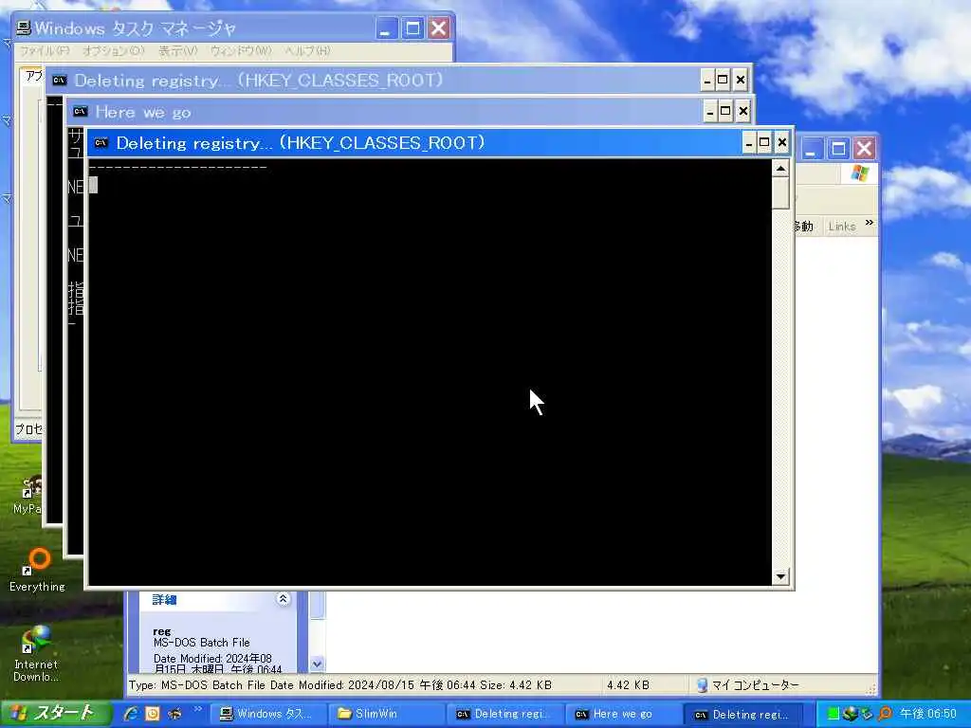Click 'MS-DOS Batch File' text in details panel
The width and height of the screenshot is (971, 728).
tap(201, 643)
